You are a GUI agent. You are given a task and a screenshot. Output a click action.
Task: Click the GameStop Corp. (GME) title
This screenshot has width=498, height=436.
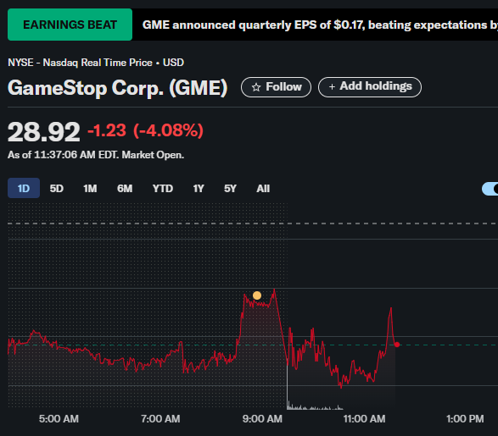[x=118, y=88]
